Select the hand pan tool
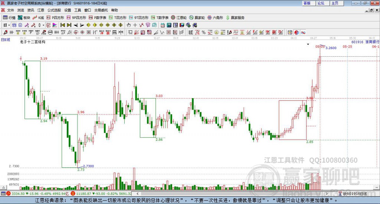 (x=129, y=25)
